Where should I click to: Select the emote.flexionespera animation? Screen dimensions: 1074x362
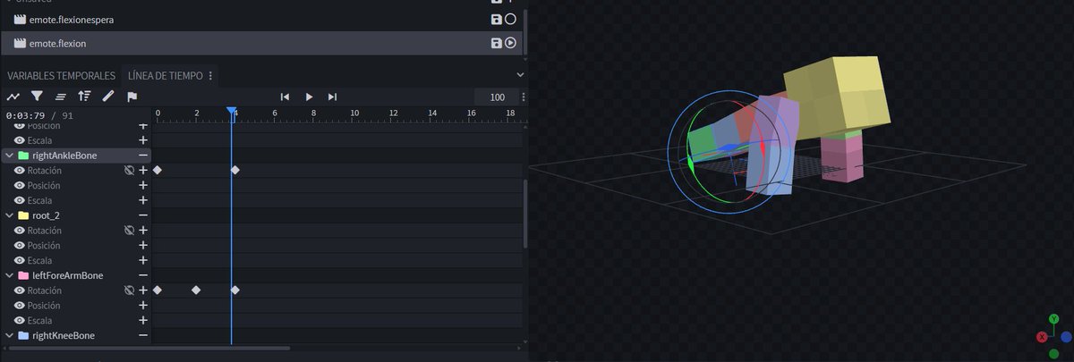[260, 19]
